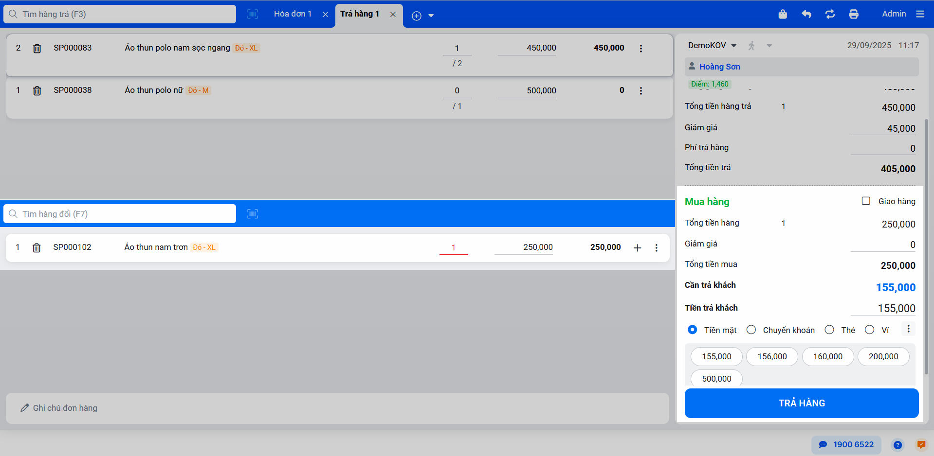The width and height of the screenshot is (934, 456).
Task: Edit return quantity for SP000038
Action: [x=457, y=90]
